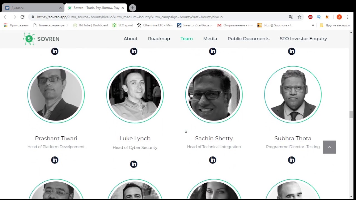Switch to the Sovren tab

click(x=95, y=8)
